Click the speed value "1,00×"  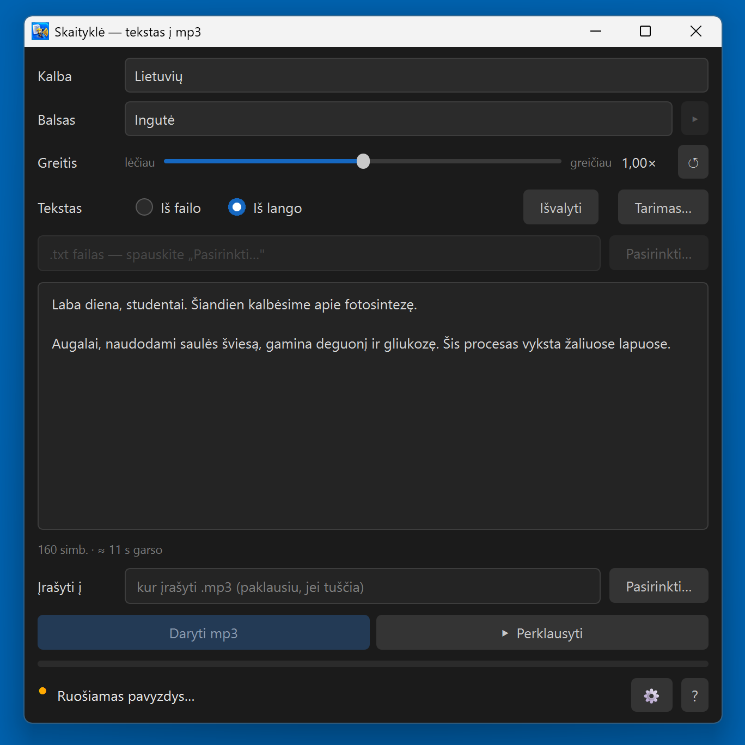(639, 163)
